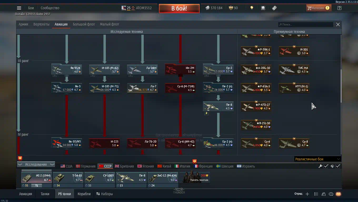Click the alert badge above Франция
The height and width of the screenshot is (202, 358).
click(195, 161)
